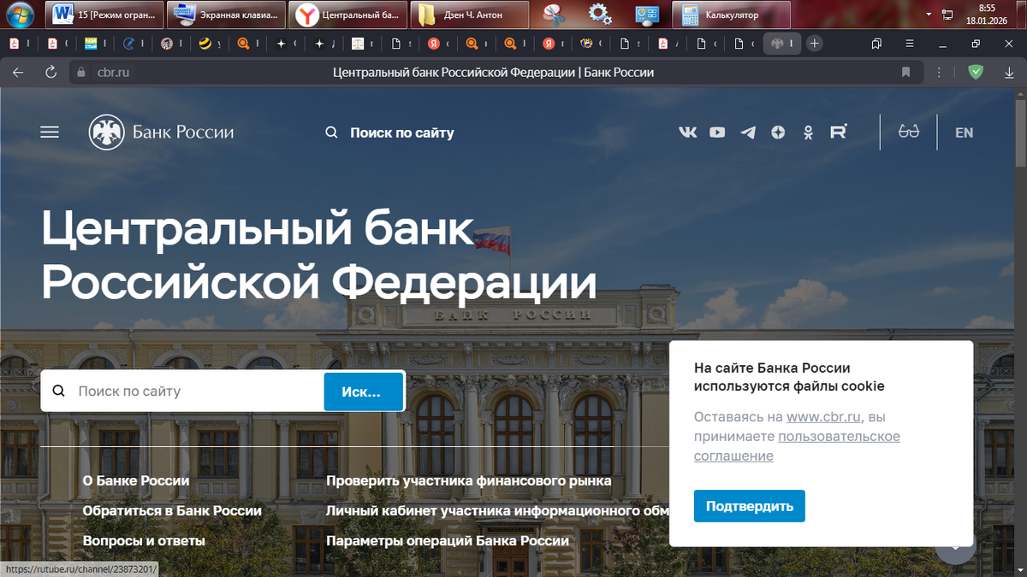
Task: Switch to Word document '15' taskbar item
Action: 106,15
